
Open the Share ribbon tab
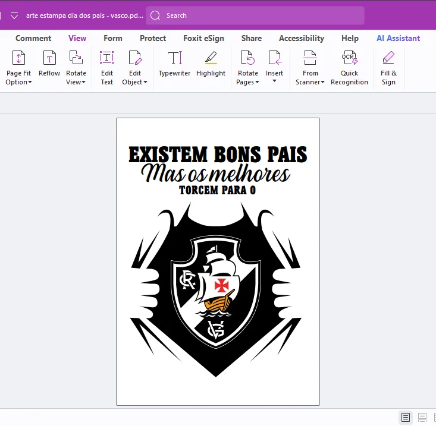tap(252, 39)
